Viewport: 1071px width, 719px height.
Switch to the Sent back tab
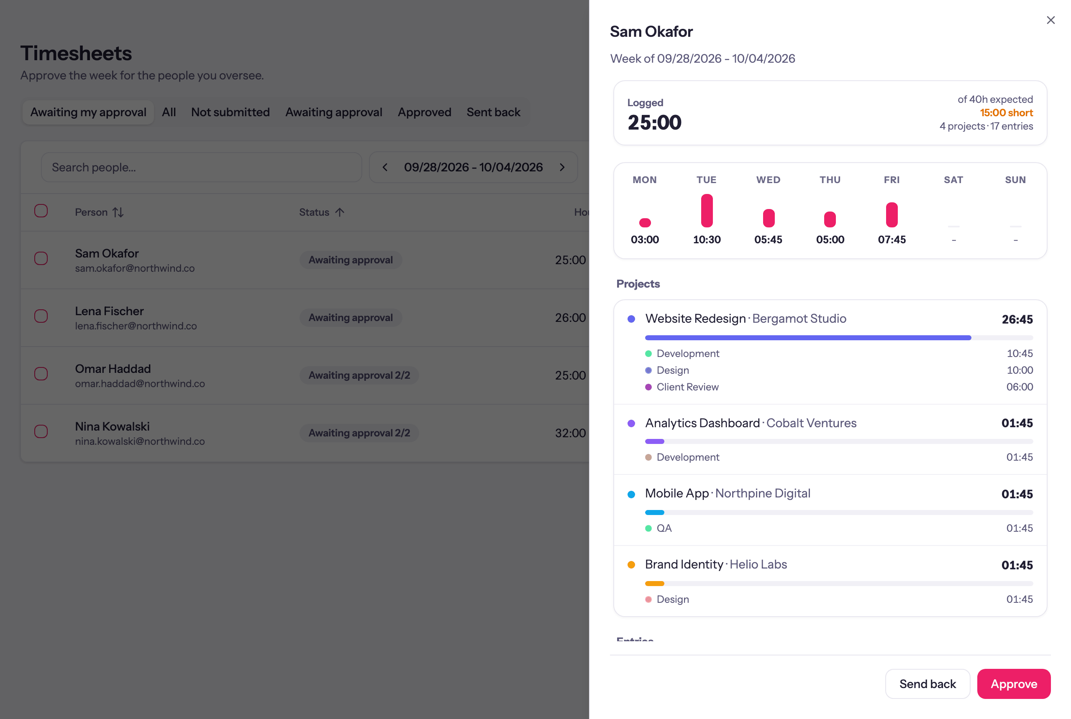[493, 112]
